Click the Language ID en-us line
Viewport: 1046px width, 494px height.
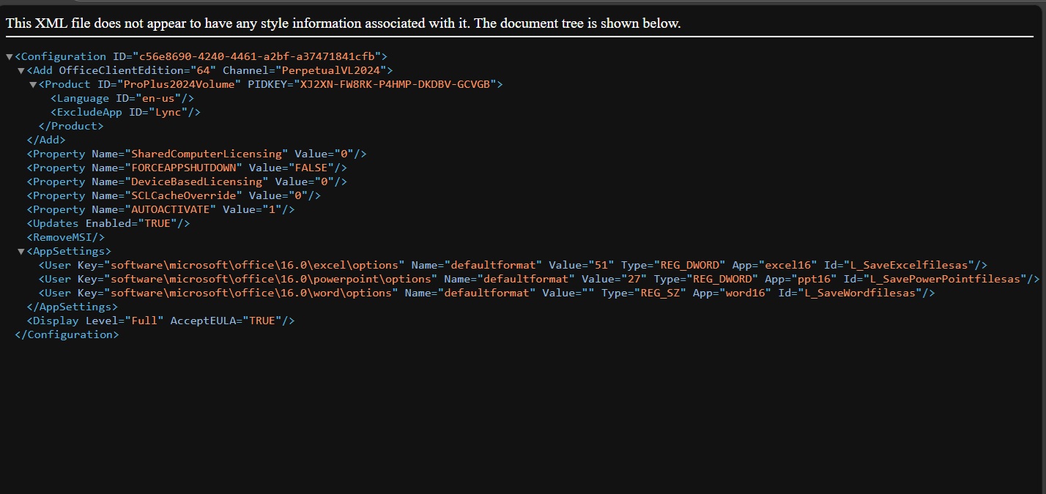point(122,98)
